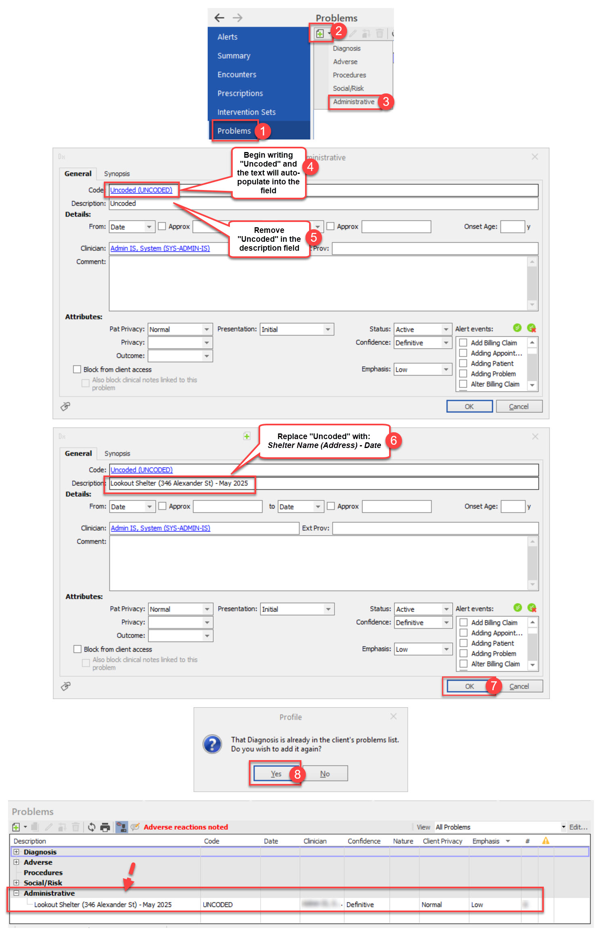Check the Add Billing Claim alert event
Viewport: 602px width, 936px height.
[x=463, y=342]
